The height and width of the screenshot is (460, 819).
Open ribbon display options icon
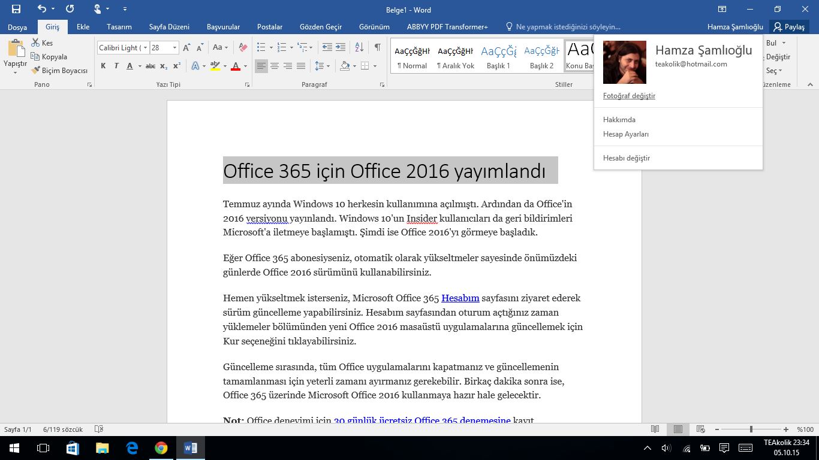click(x=722, y=9)
